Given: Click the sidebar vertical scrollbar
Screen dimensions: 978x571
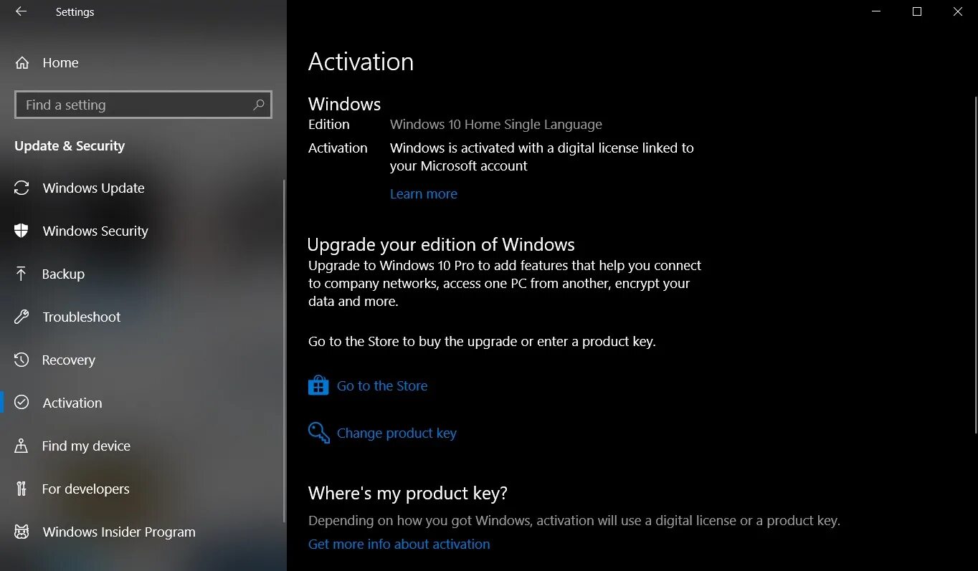Looking at the screenshot, I should [x=285, y=351].
